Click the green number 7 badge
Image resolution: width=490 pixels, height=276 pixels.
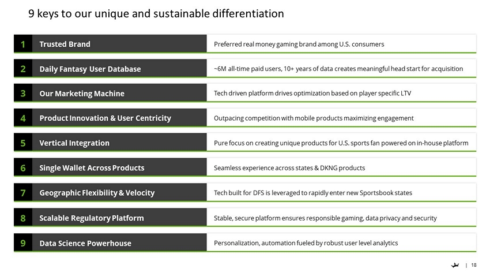click(x=22, y=193)
